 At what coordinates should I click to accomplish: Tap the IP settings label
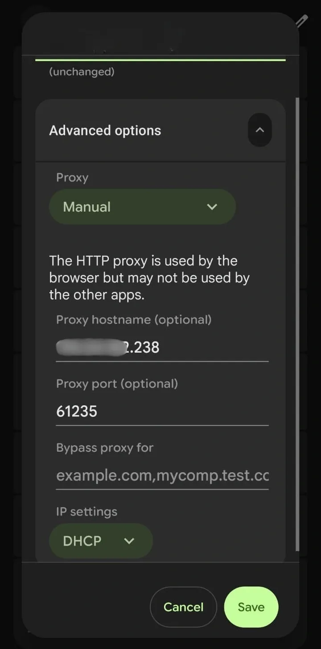pos(86,512)
